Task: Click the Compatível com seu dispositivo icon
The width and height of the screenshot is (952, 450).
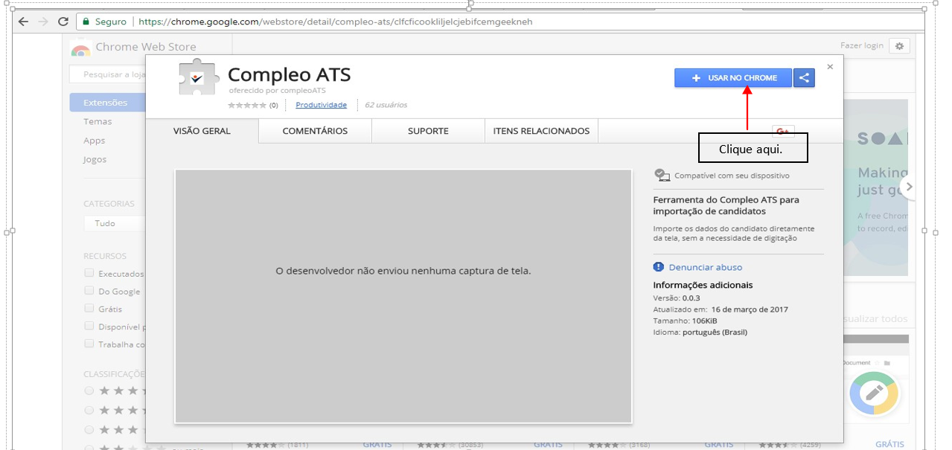Action: 662,176
